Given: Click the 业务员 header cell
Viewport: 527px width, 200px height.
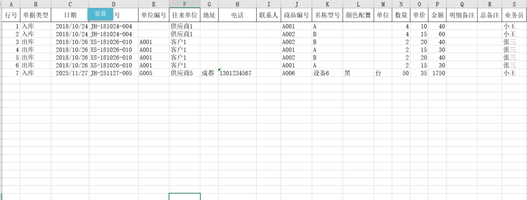Looking at the screenshot, I should click(514, 15).
